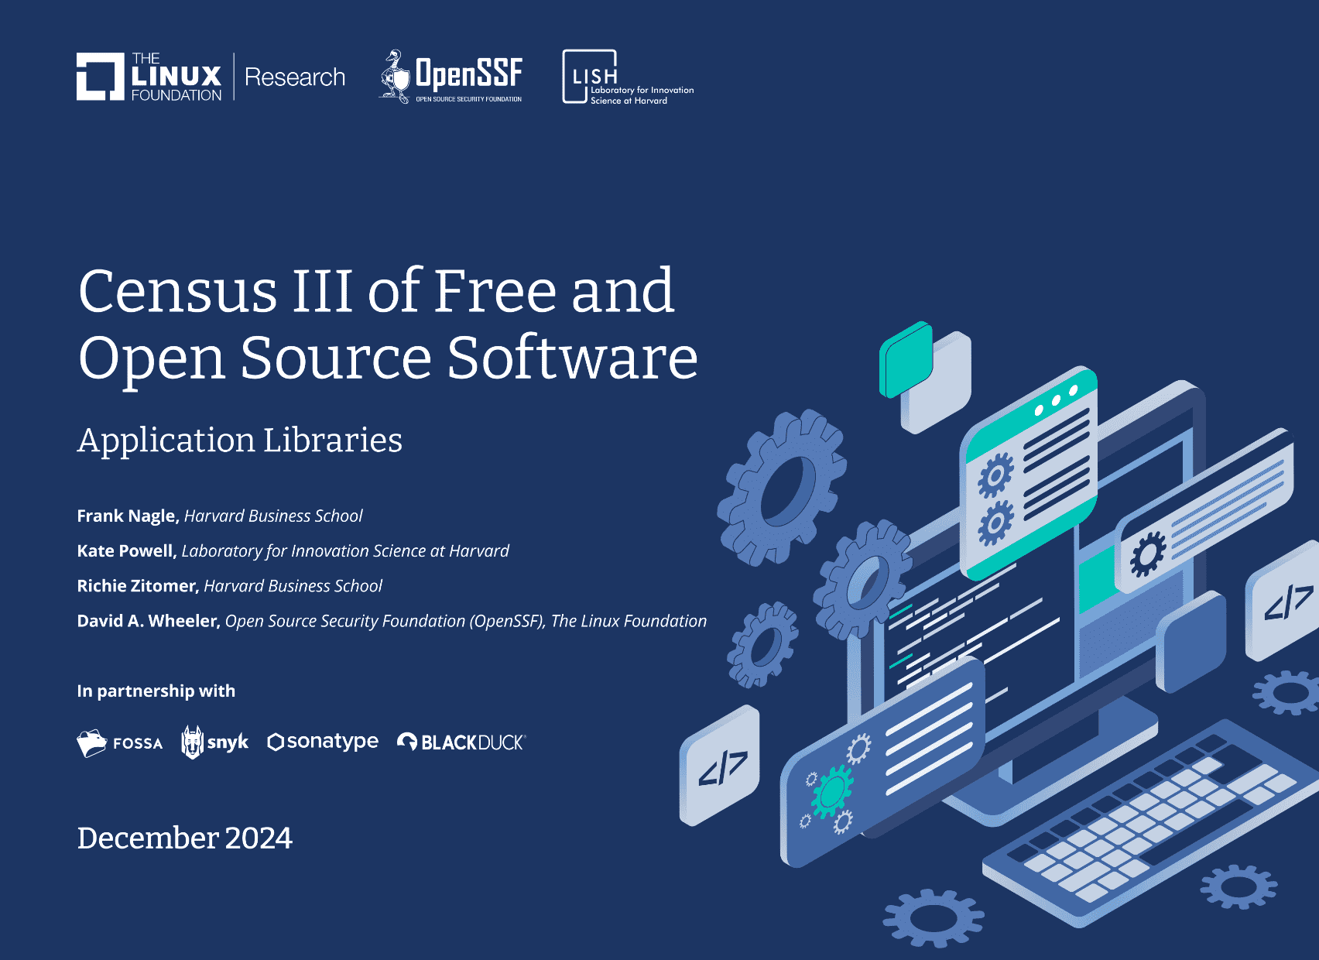Select the title "Census III of Free and"
Screen dimensions: 1319x960
pyautogui.click(x=377, y=290)
